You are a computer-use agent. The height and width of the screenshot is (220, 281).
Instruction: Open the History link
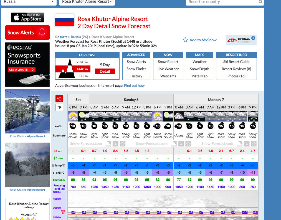click(x=136, y=76)
